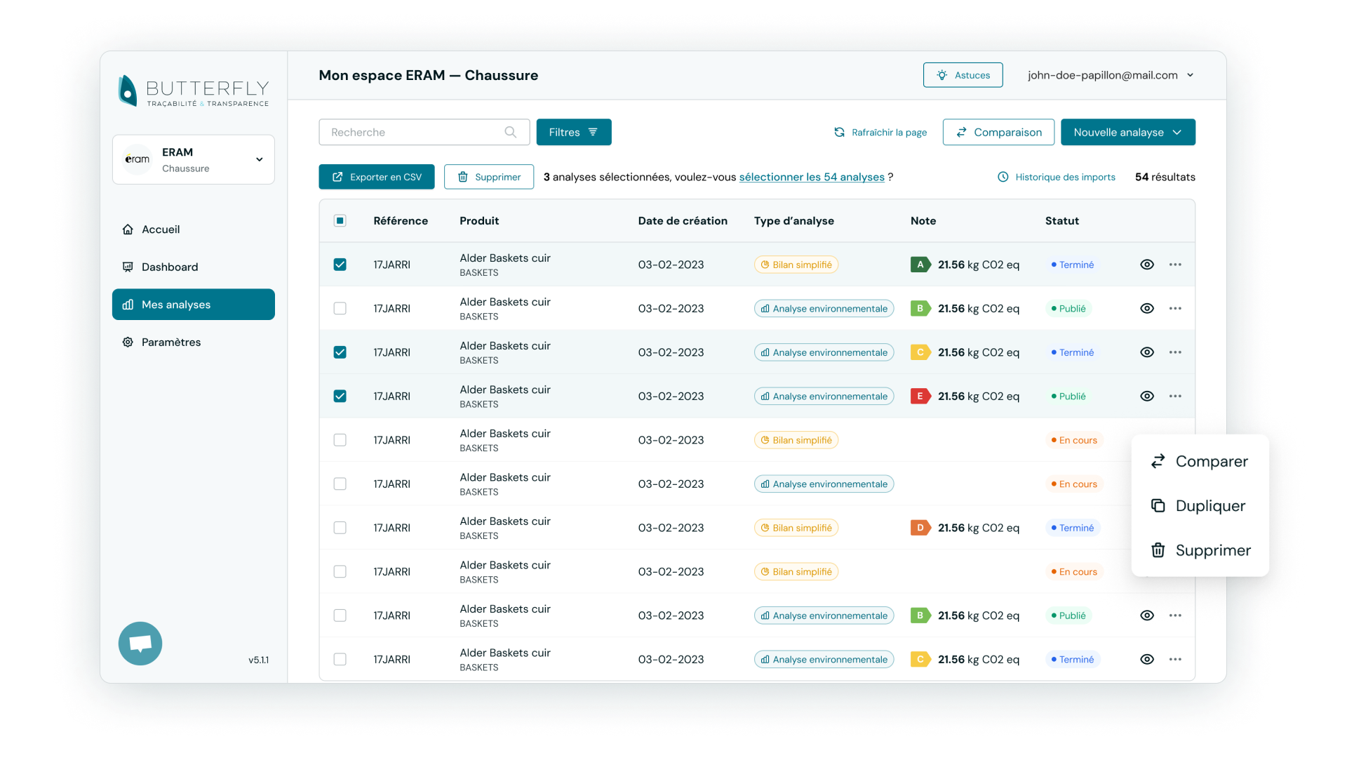Open Dashboard from the sidebar
1347x758 pixels.
point(194,267)
